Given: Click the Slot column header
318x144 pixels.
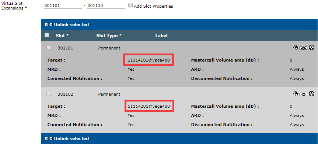Looking at the screenshot, I should (62, 36).
